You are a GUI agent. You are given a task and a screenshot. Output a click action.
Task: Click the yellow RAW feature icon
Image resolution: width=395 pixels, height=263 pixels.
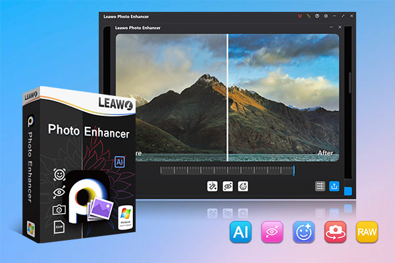click(367, 232)
